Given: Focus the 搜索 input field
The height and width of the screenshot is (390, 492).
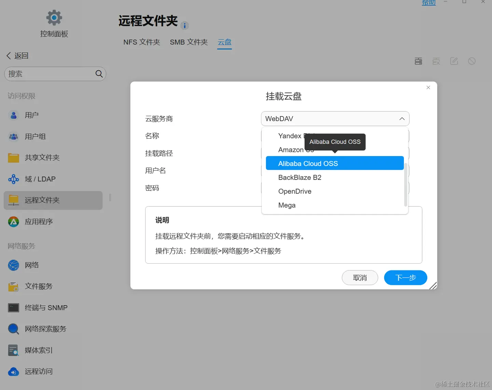Looking at the screenshot, I should point(55,74).
